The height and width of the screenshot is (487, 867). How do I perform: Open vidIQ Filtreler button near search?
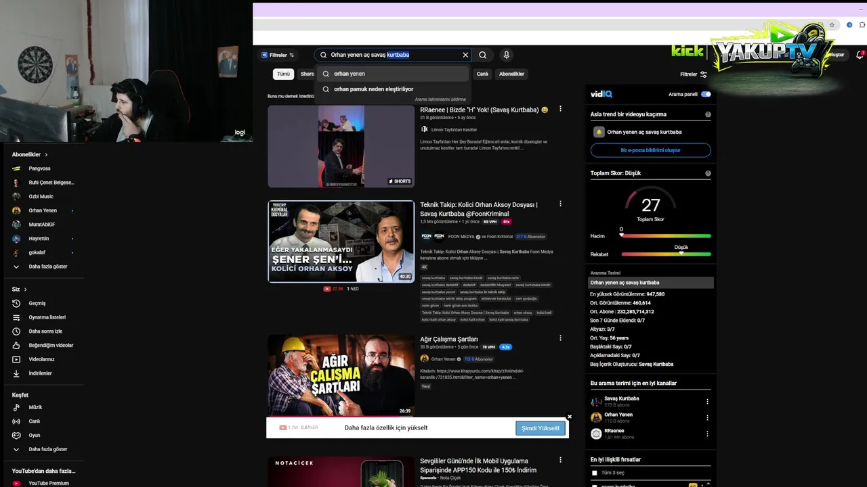(x=278, y=55)
